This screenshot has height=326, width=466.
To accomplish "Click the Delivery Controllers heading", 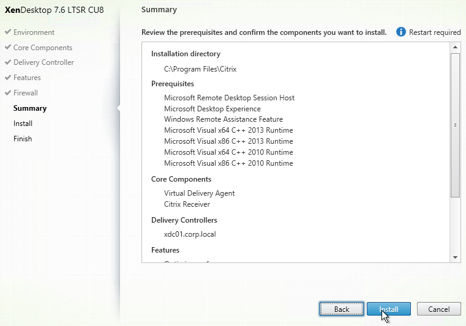I will pos(184,220).
